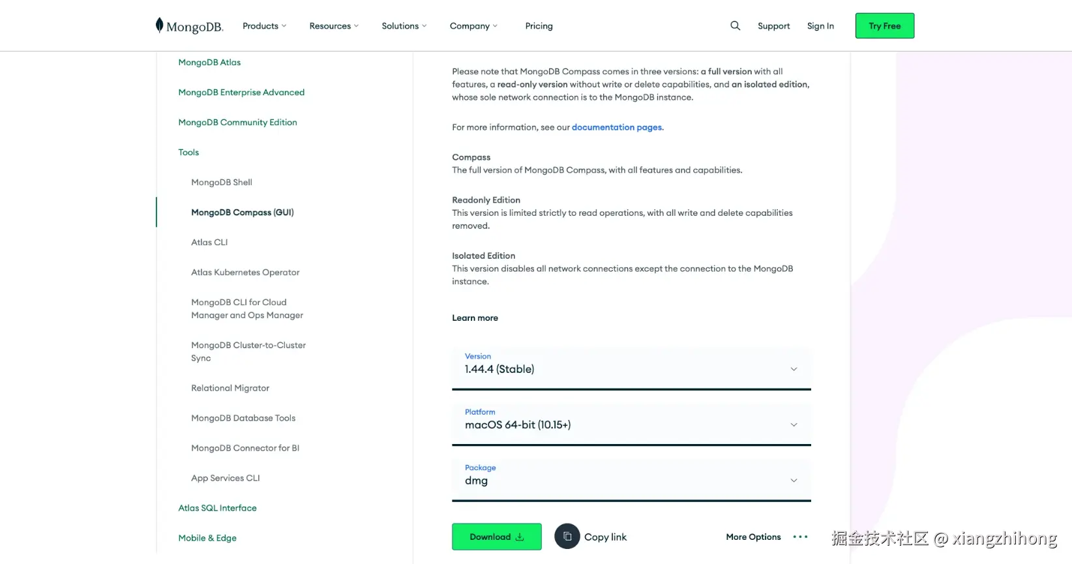Open the Support link
The width and height of the screenshot is (1072, 564).
coord(773,26)
